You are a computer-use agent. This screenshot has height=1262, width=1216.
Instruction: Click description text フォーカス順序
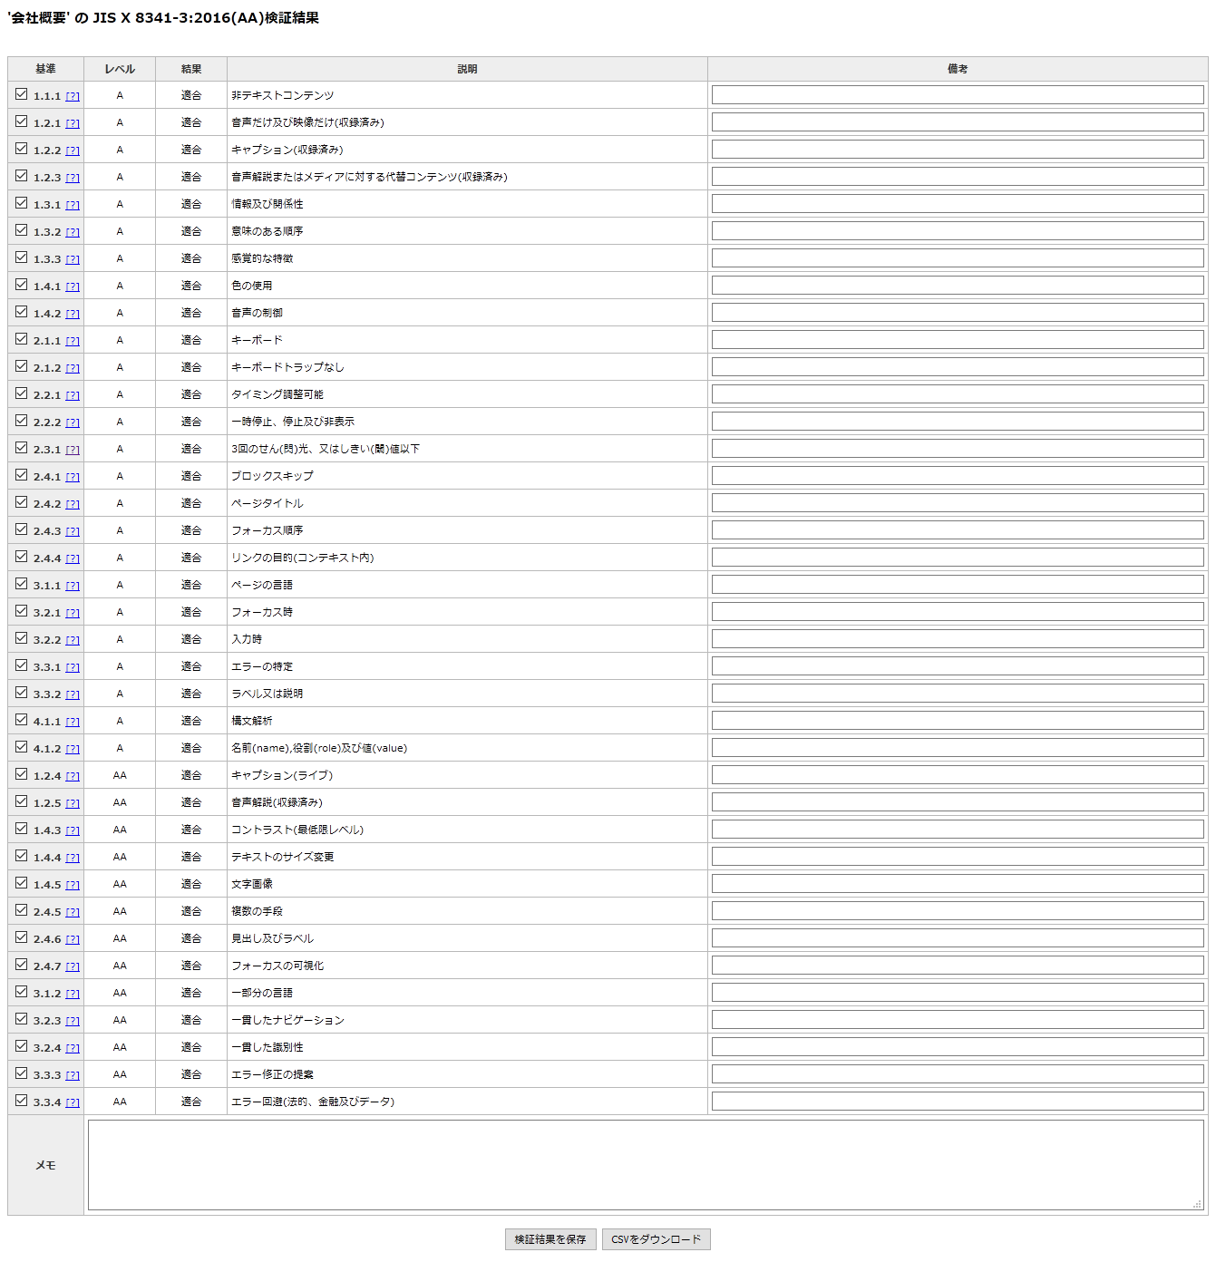point(267,530)
